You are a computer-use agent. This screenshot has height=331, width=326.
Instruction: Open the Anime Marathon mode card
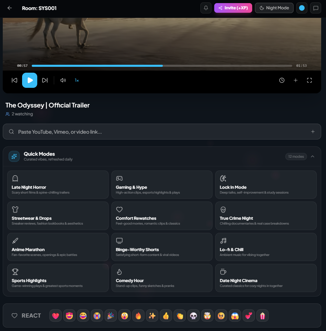(x=58, y=247)
